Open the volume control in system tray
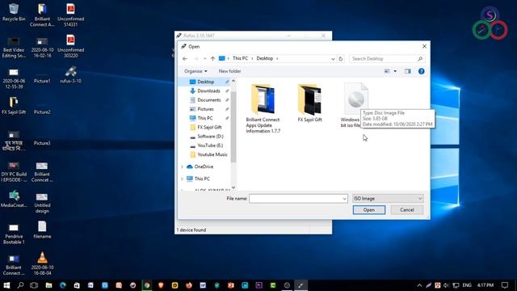 tap(447, 285)
